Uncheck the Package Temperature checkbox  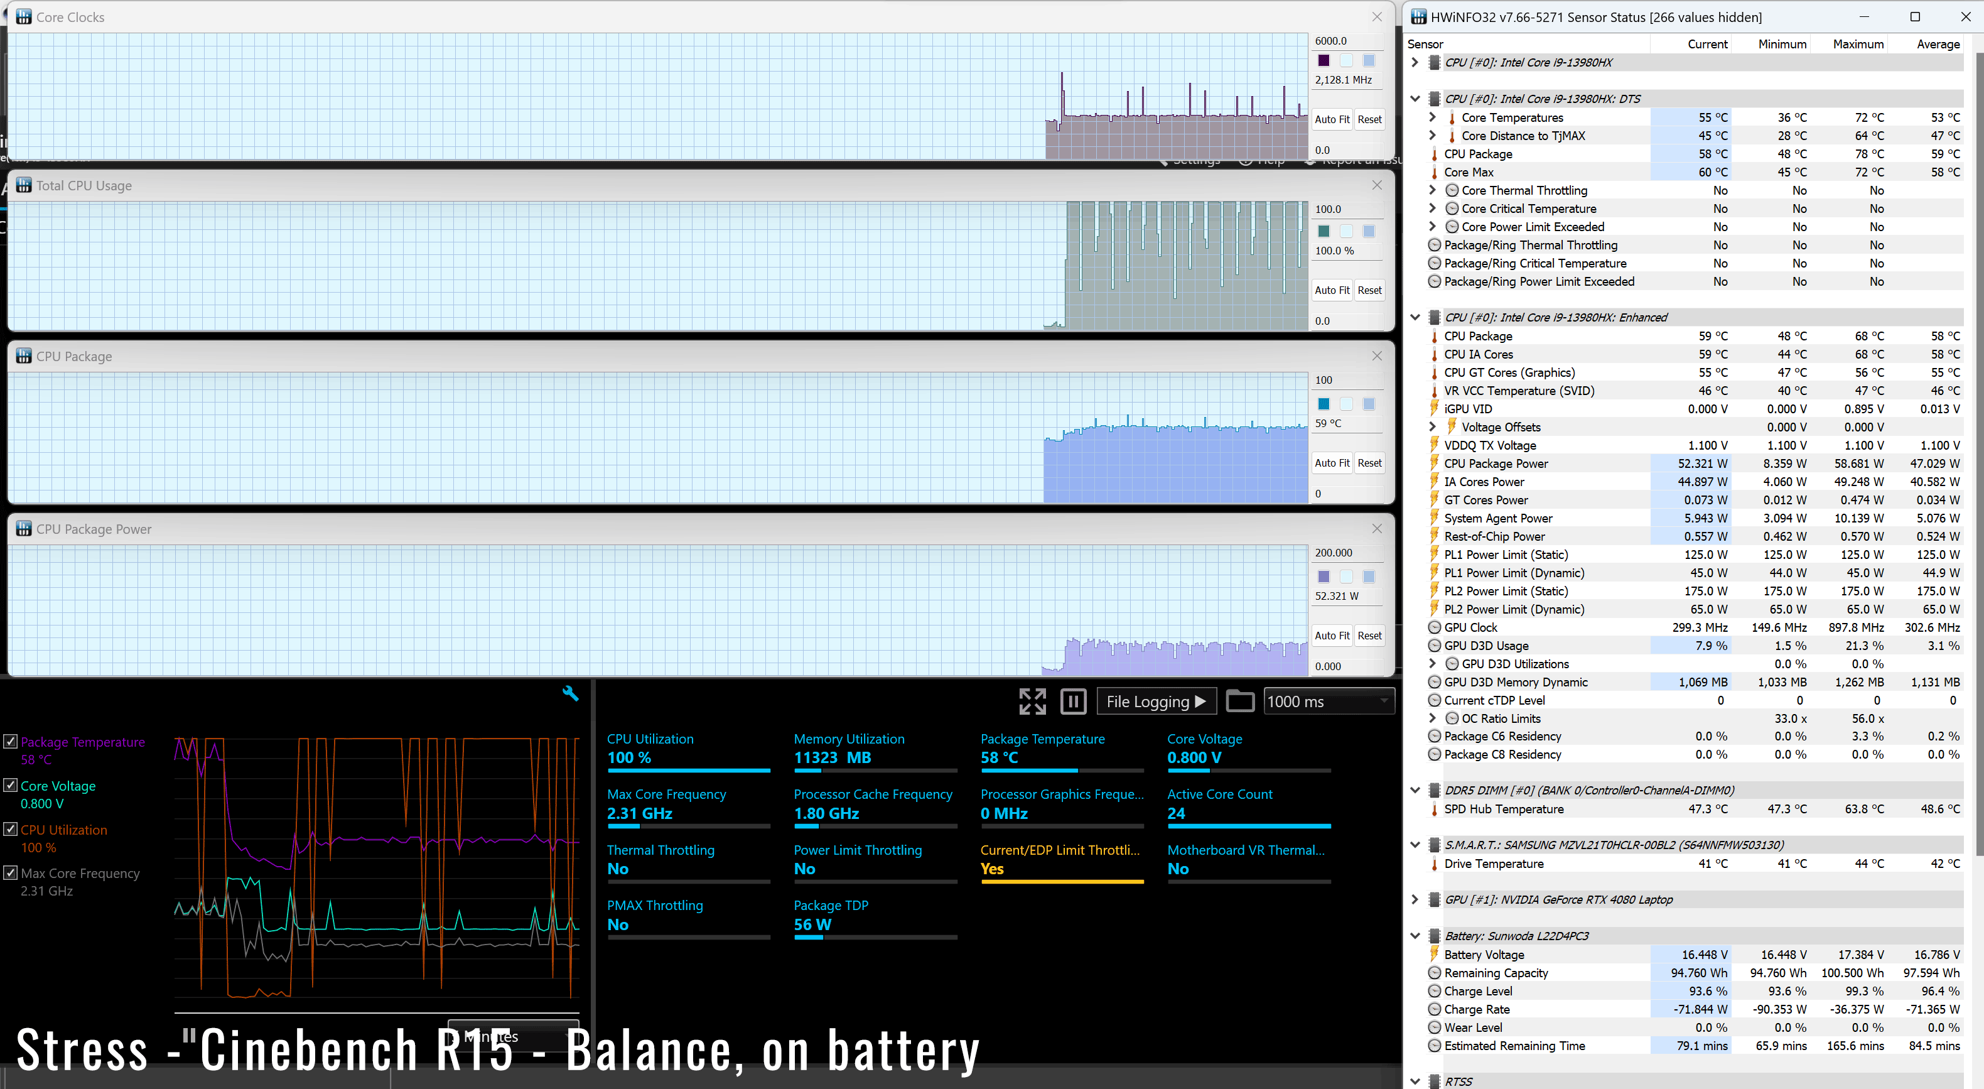[11, 742]
